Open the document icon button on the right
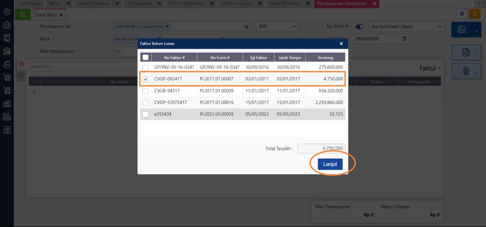The height and width of the screenshot is (227, 486). [x=466, y=53]
